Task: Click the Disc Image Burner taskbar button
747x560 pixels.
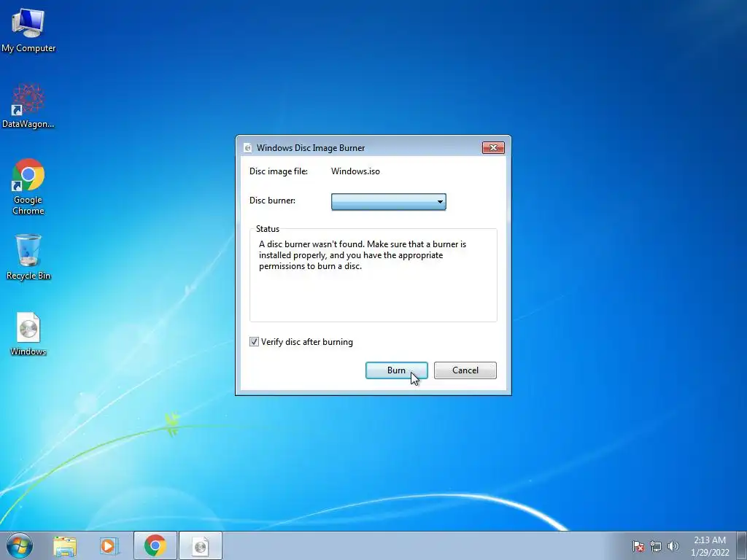Action: coord(201,545)
